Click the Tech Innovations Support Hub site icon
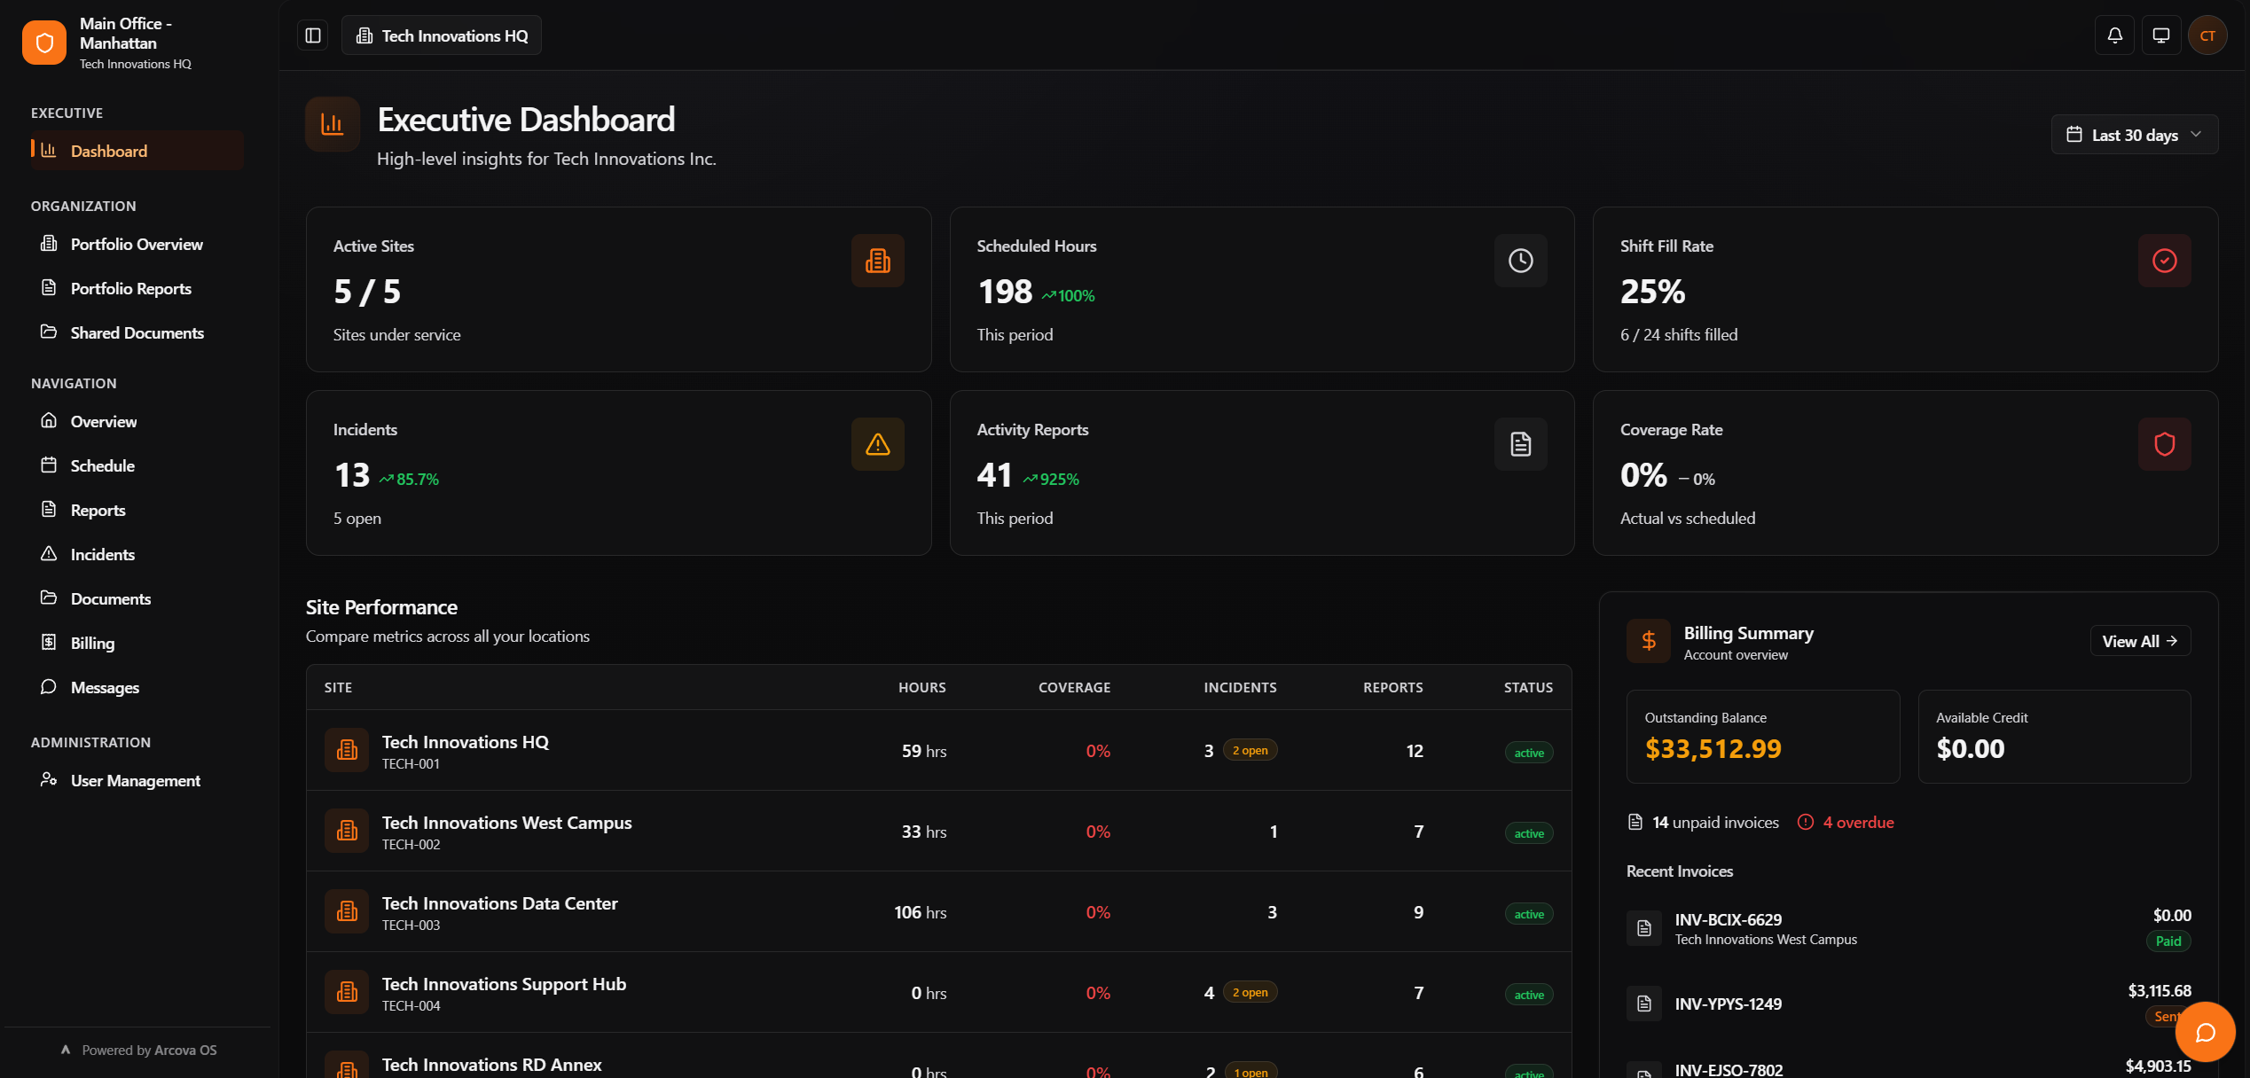Screen dimensions: 2250x1078 (x=347, y=993)
